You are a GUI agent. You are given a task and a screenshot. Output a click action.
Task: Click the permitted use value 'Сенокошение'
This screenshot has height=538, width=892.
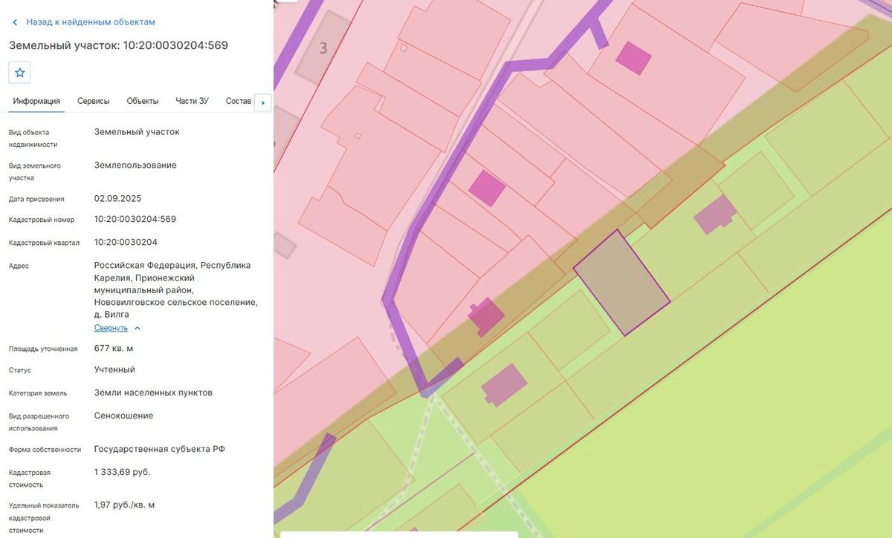click(123, 416)
